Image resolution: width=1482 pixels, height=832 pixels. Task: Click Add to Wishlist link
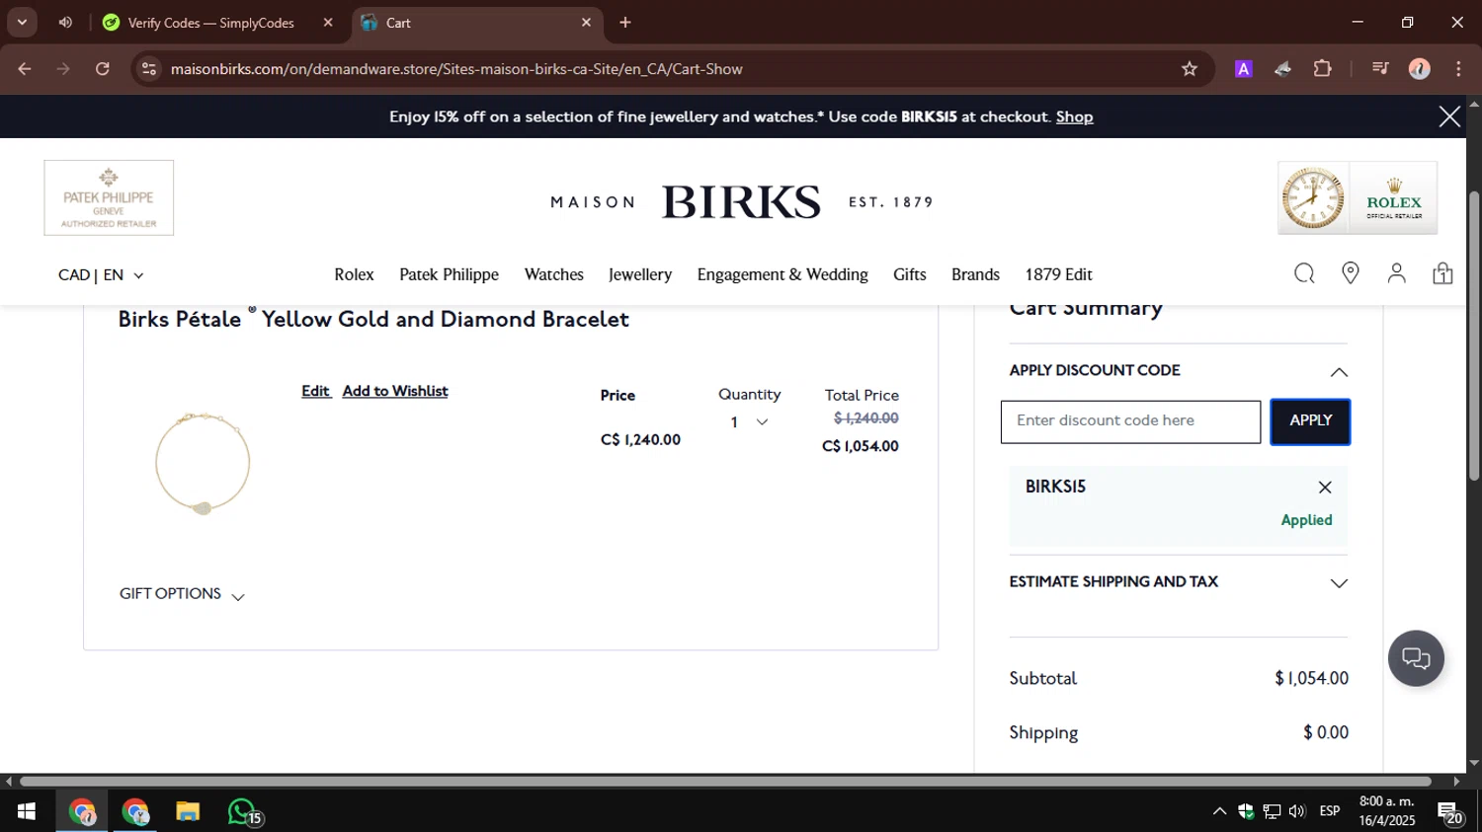pos(395,391)
